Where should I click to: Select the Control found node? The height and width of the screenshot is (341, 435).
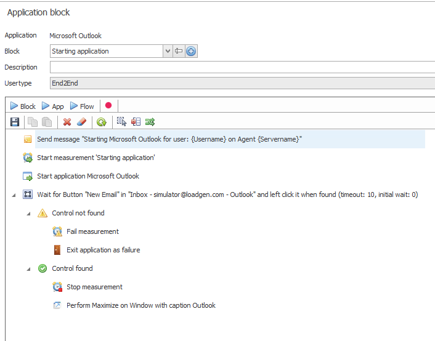73,268
